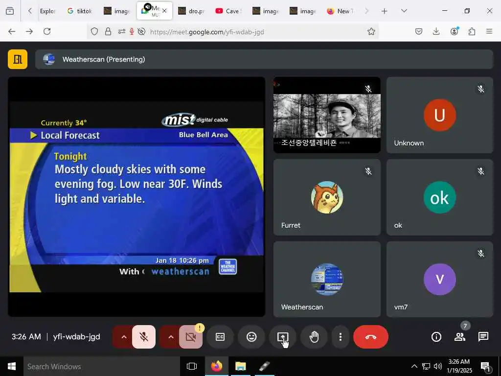Expand audio settings arrow beside microphone
The width and height of the screenshot is (501, 376).
point(124,337)
